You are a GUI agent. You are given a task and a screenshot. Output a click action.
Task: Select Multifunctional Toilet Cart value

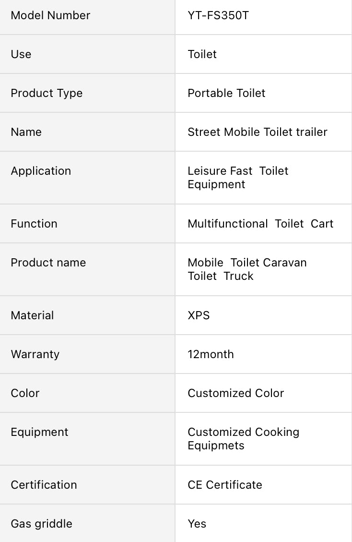[260, 224]
